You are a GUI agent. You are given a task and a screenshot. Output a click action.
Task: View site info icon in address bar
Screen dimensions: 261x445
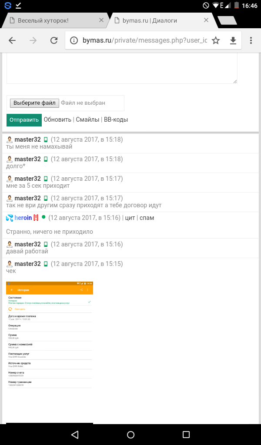click(x=74, y=40)
